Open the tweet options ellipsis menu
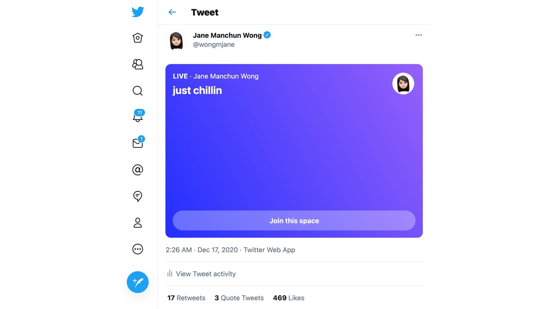This screenshot has width=551, height=309. coord(418,35)
